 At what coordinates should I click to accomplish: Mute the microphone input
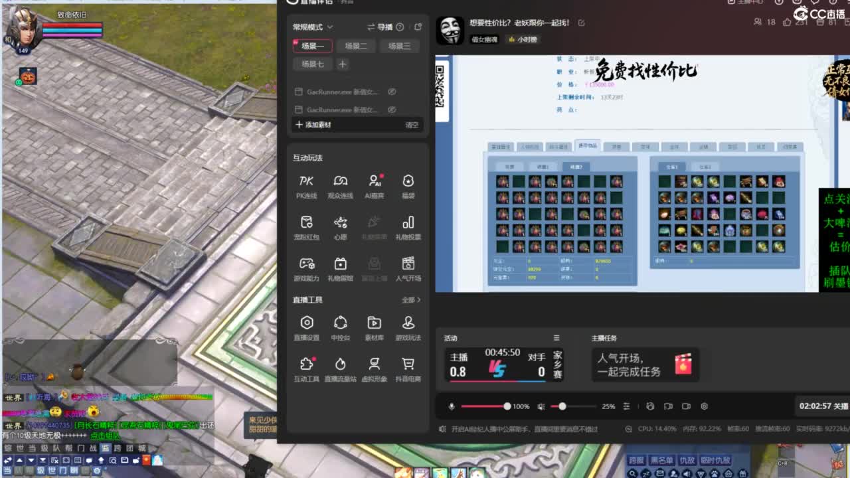(x=452, y=406)
